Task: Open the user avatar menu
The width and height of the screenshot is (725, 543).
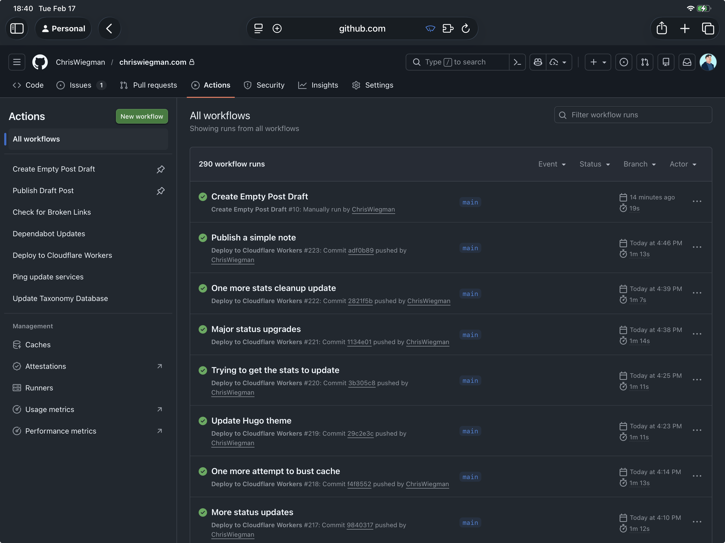Action: [708, 62]
